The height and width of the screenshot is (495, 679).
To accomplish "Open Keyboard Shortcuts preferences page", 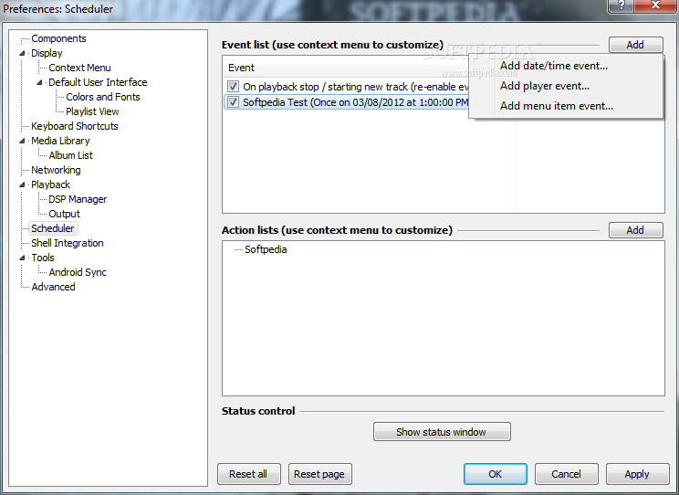I will (x=75, y=126).
